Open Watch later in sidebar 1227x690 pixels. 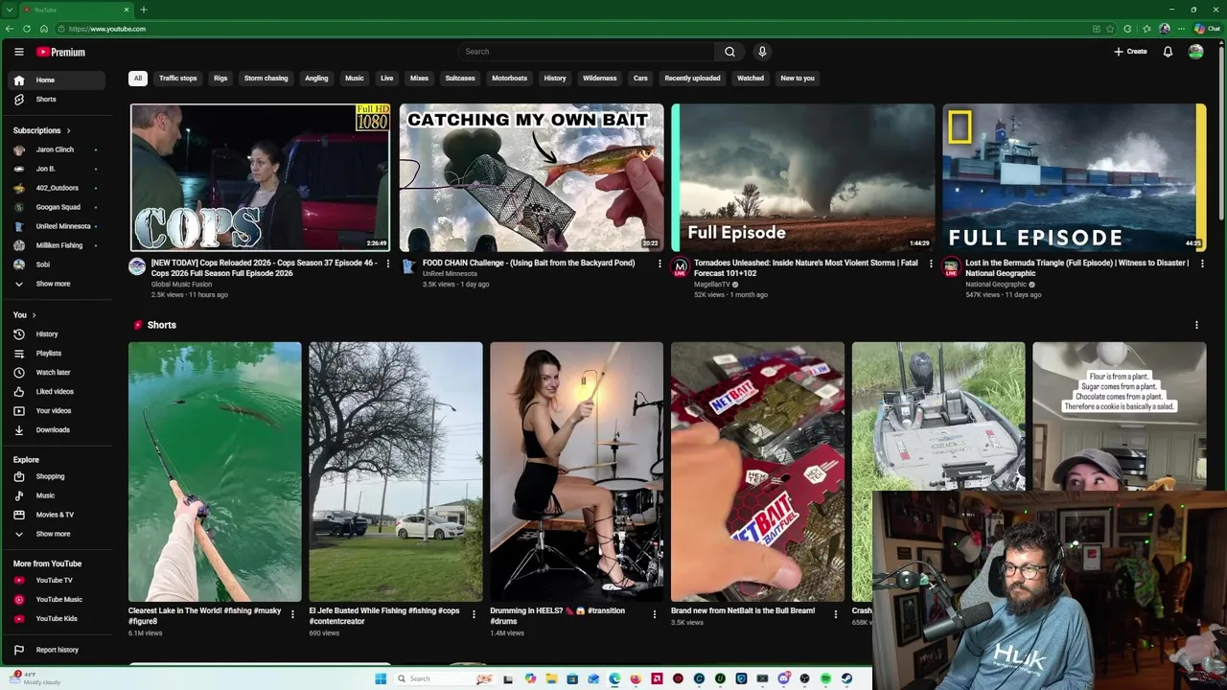58,373
